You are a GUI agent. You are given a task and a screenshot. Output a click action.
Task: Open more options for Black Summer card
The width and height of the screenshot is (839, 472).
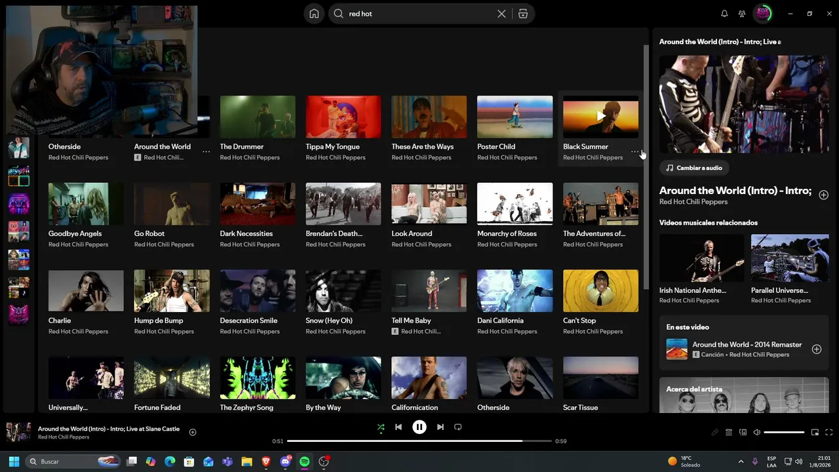click(x=634, y=151)
